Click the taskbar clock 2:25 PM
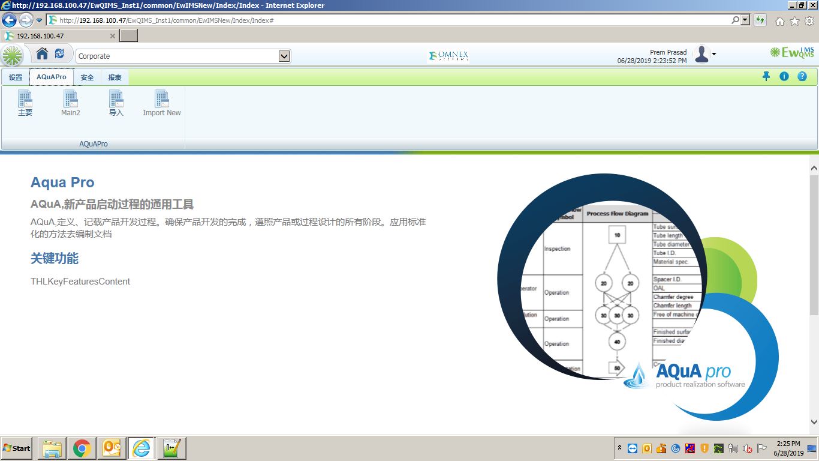This screenshot has height=461, width=819. [788, 444]
